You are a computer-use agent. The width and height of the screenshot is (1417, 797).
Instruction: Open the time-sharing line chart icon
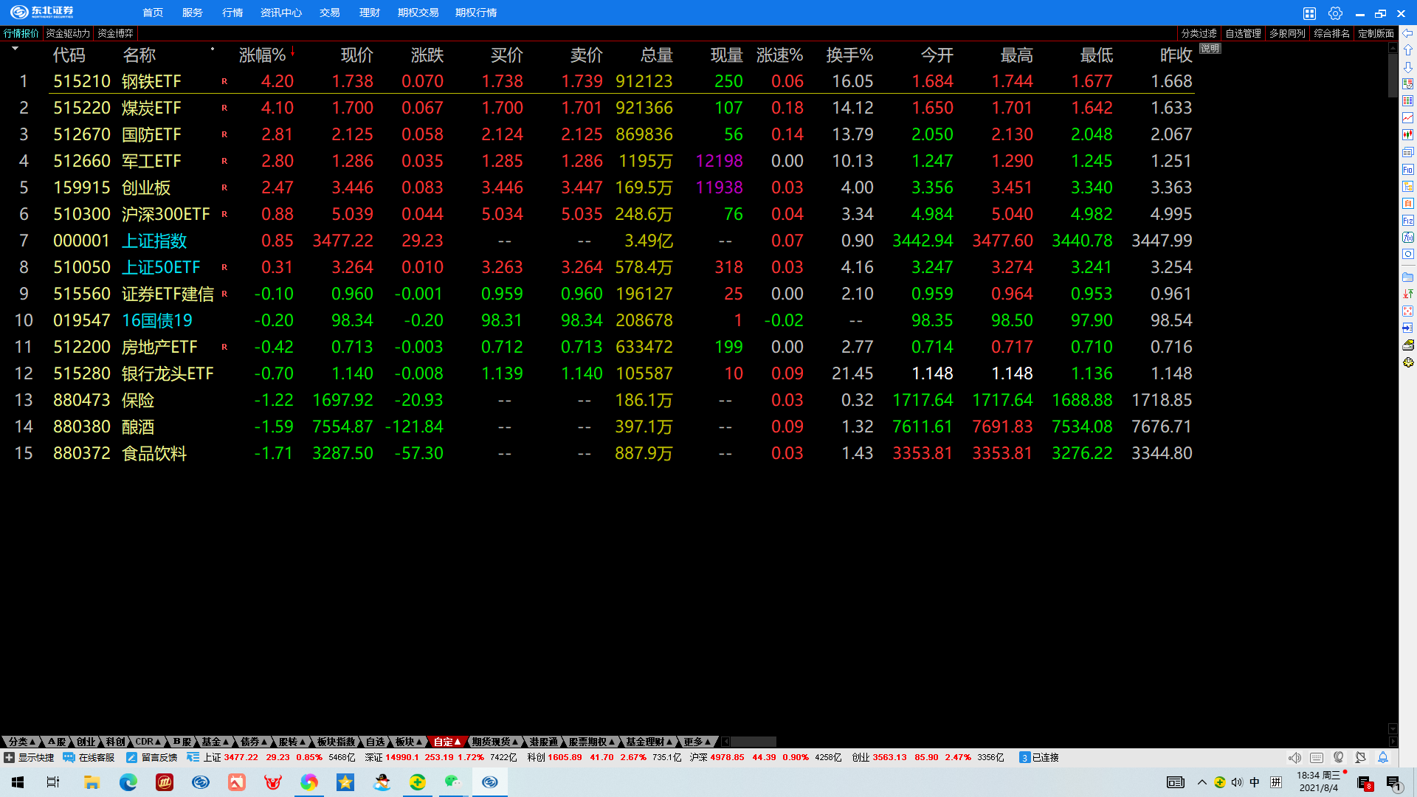click(1408, 118)
